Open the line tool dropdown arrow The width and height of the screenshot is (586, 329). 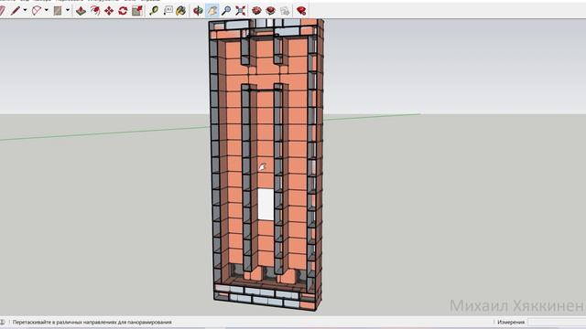[x=25, y=10]
